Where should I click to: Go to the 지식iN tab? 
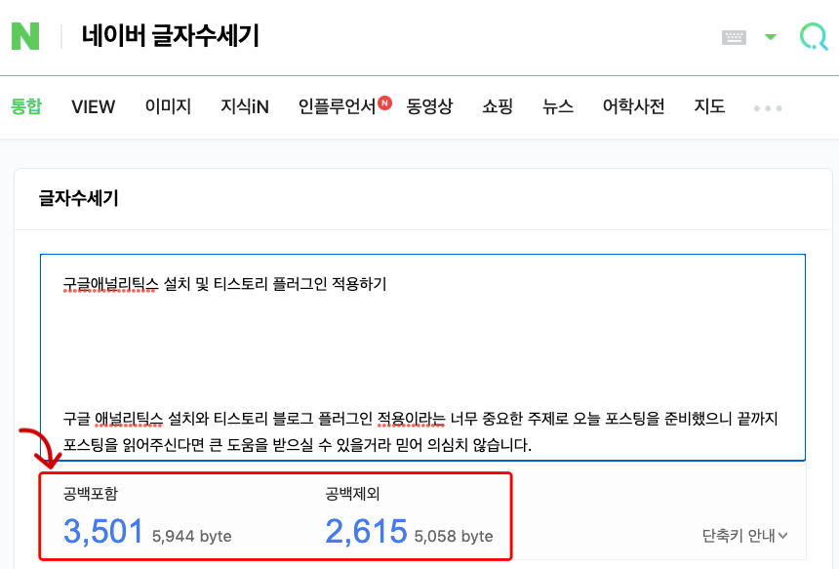click(245, 106)
